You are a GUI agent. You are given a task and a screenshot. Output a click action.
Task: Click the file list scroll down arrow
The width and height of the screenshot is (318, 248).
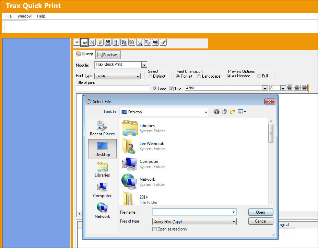[271, 202]
